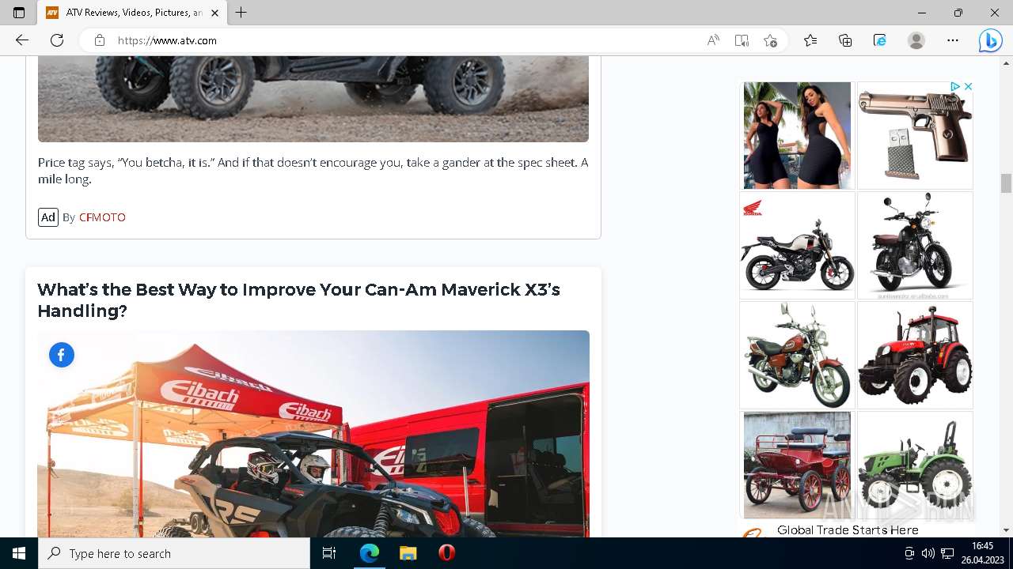
Task: Open Microsoft Edge from the taskbar
Action: [x=370, y=553]
